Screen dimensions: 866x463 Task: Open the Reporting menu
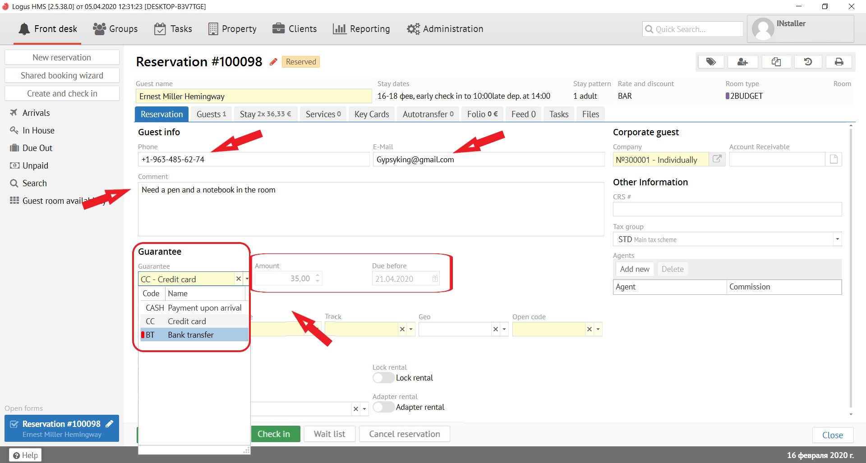coord(361,29)
